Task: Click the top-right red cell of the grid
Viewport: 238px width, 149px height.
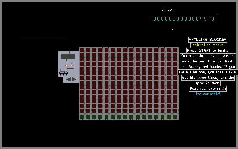Action: pyautogui.click(x=175, y=50)
